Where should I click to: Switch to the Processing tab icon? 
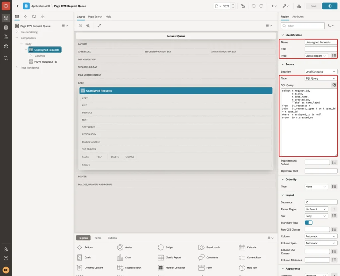[x=34, y=17]
